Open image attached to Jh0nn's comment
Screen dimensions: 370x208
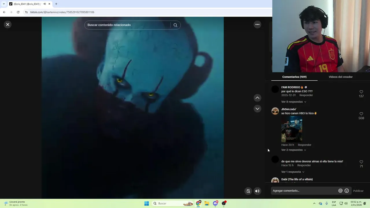point(292,129)
